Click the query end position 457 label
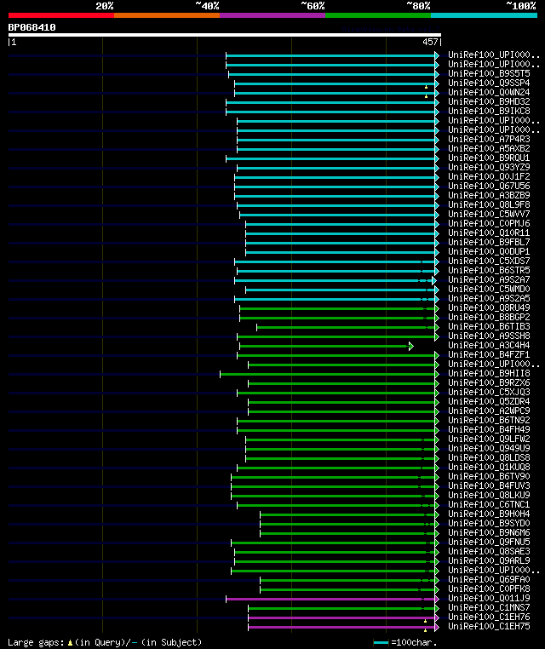 [x=430, y=42]
